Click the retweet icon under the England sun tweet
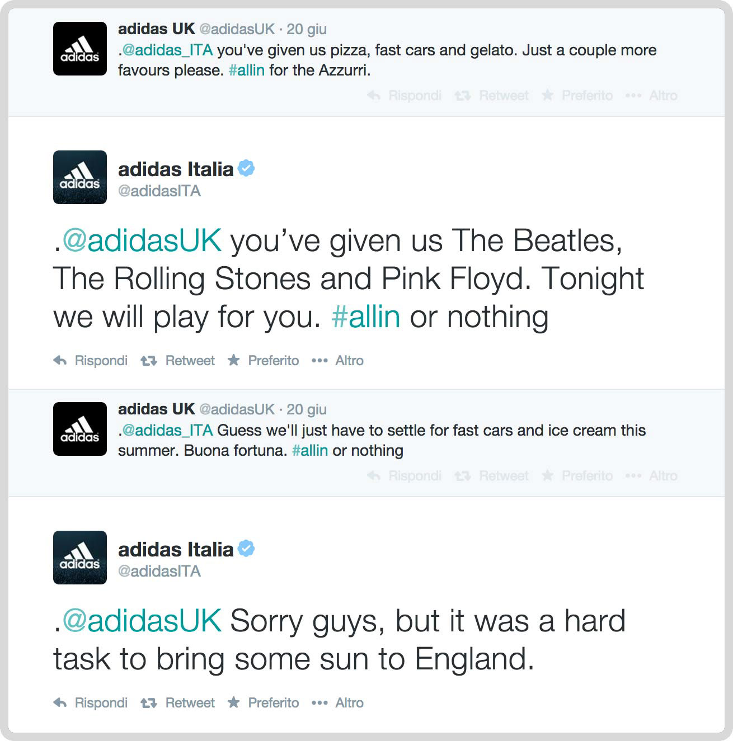Viewport: 733px width, 741px height. (148, 703)
